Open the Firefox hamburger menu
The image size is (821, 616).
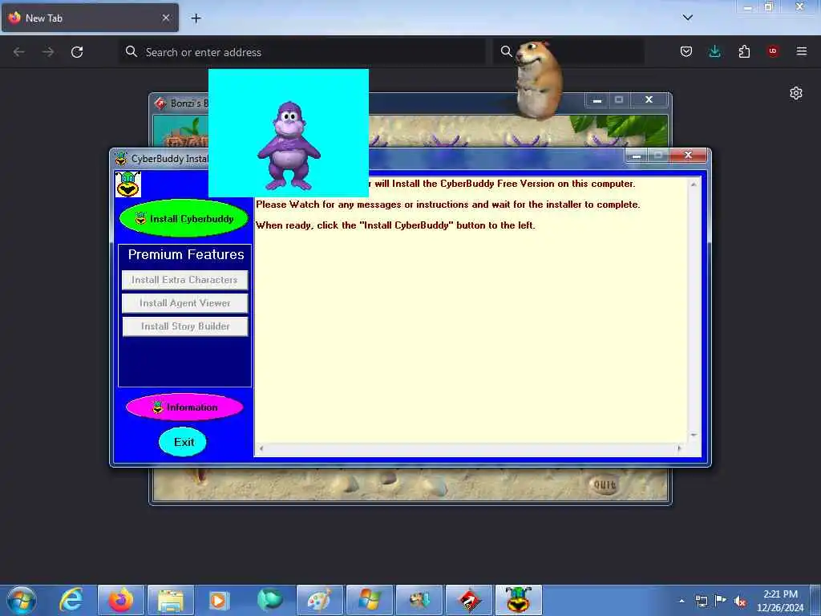pos(802,51)
